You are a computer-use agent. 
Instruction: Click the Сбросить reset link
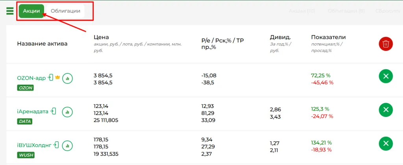tap(388, 11)
